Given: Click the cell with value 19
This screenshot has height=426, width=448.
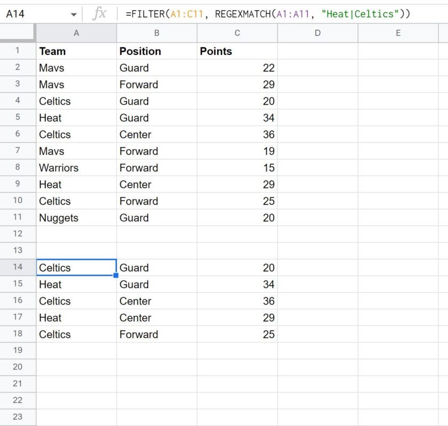Looking at the screenshot, I should [x=237, y=151].
